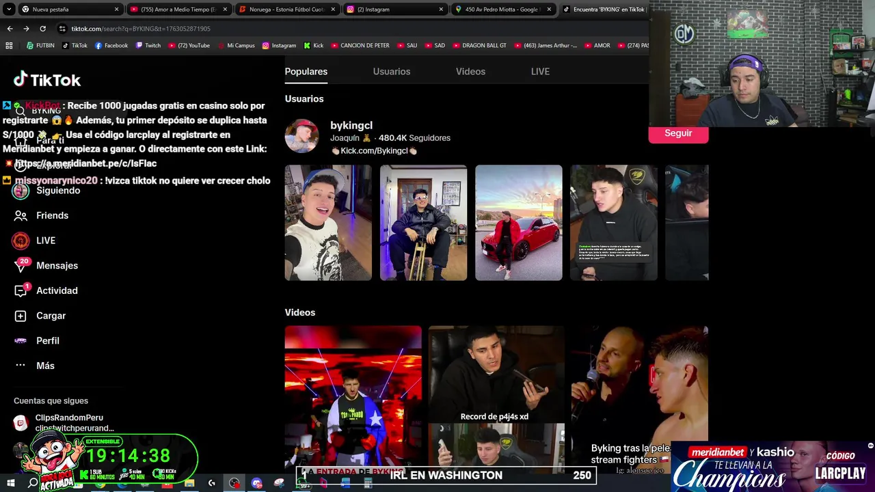Select the Populares search tab
Screen dimensions: 875x492
(306, 72)
